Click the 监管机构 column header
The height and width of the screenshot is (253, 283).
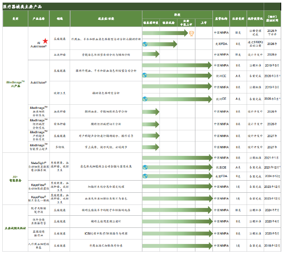coord(221,18)
